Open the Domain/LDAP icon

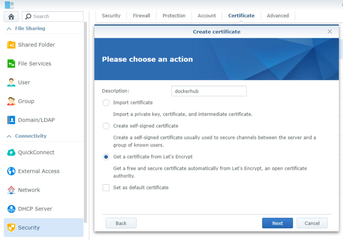[x=11, y=120]
